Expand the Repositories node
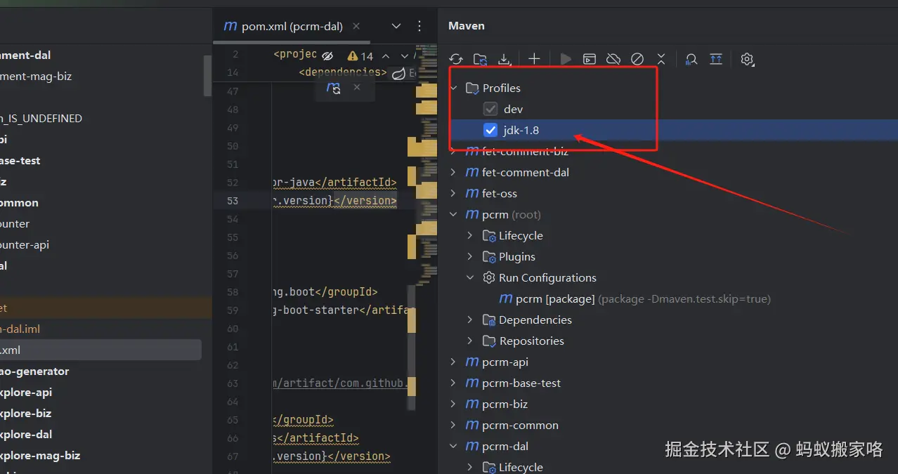The image size is (898, 474). click(470, 341)
